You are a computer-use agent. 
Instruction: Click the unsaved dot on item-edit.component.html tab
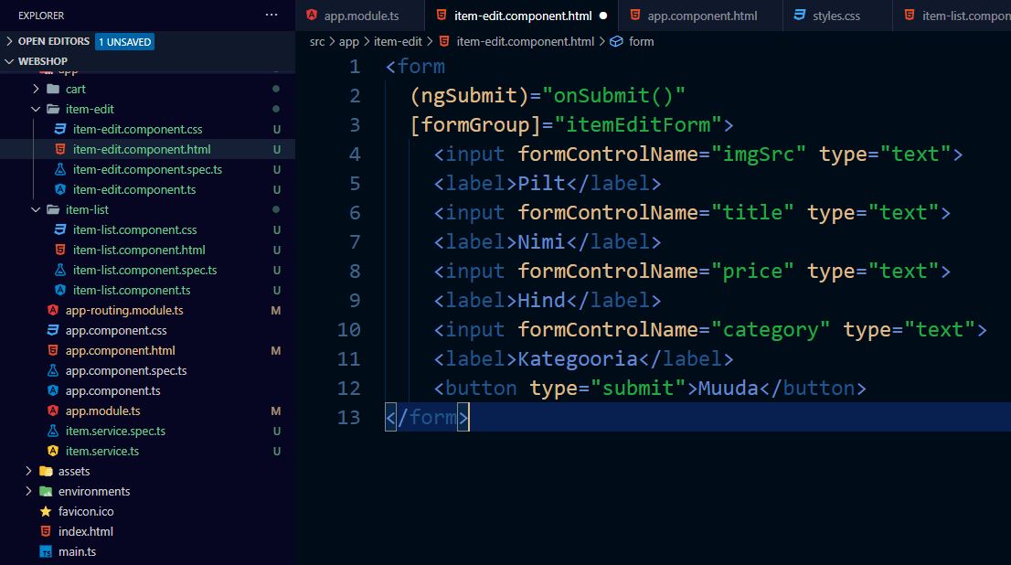[601, 15]
